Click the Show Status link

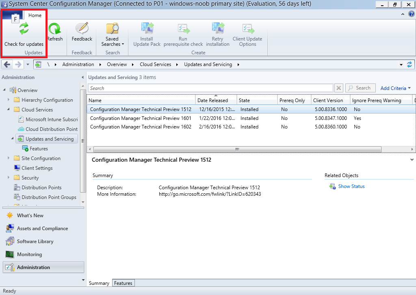coord(351,186)
